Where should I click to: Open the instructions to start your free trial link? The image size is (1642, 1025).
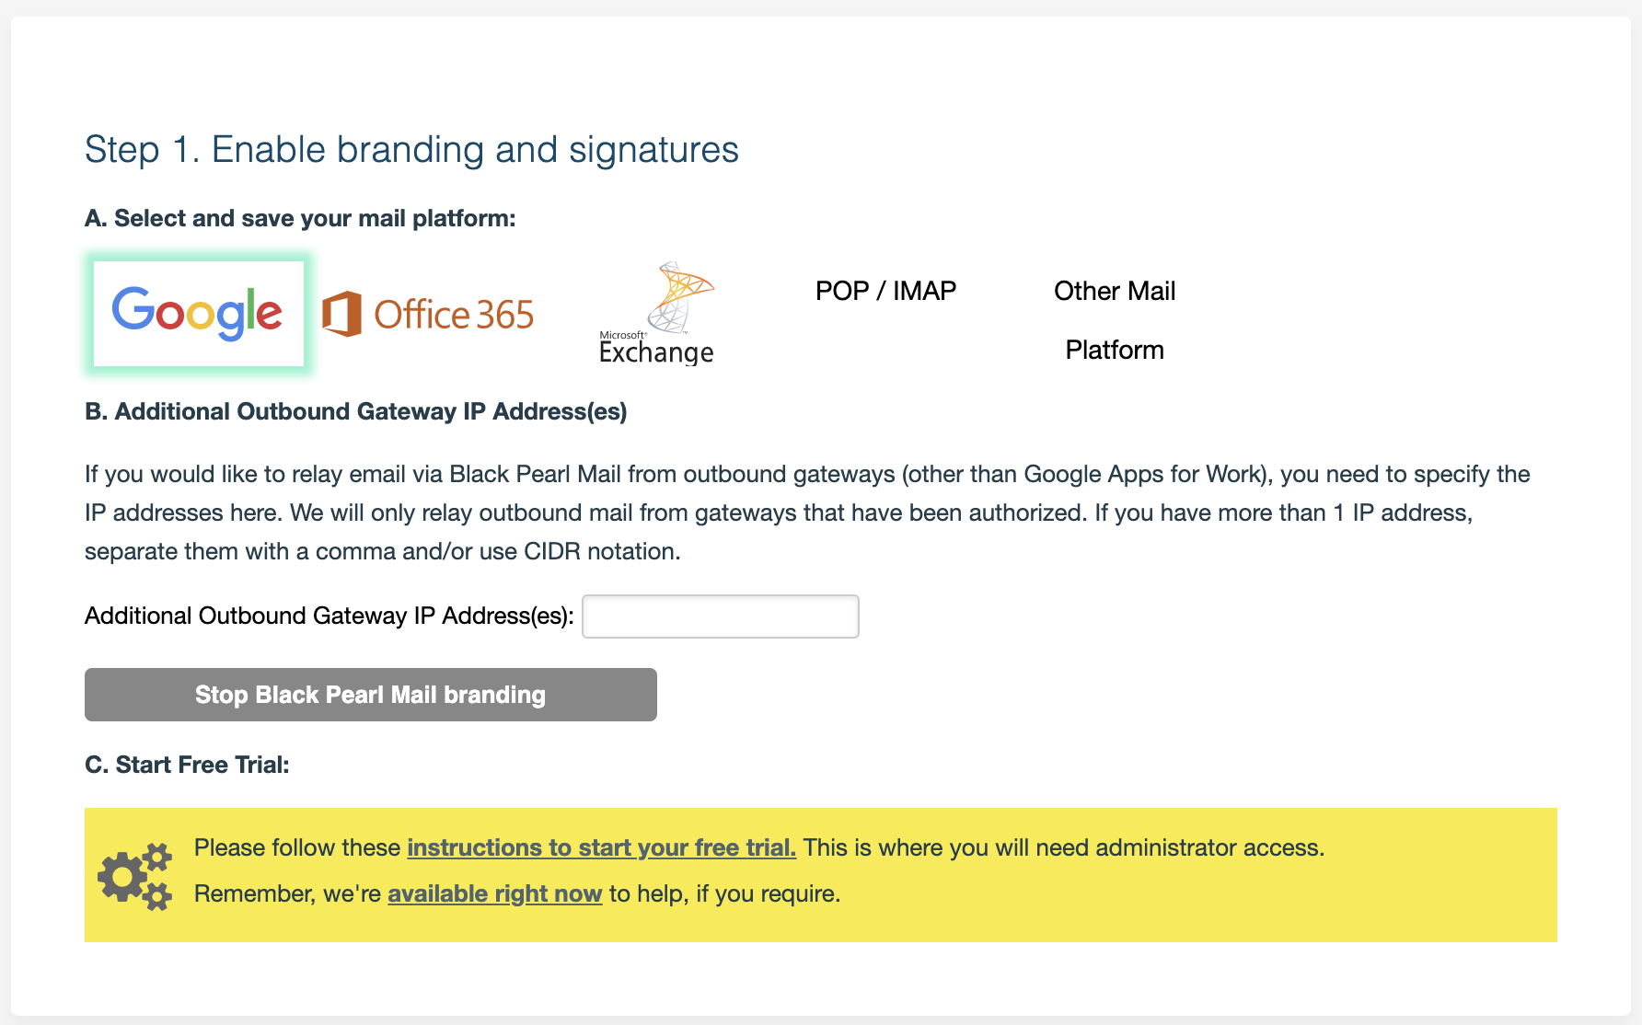click(x=602, y=847)
